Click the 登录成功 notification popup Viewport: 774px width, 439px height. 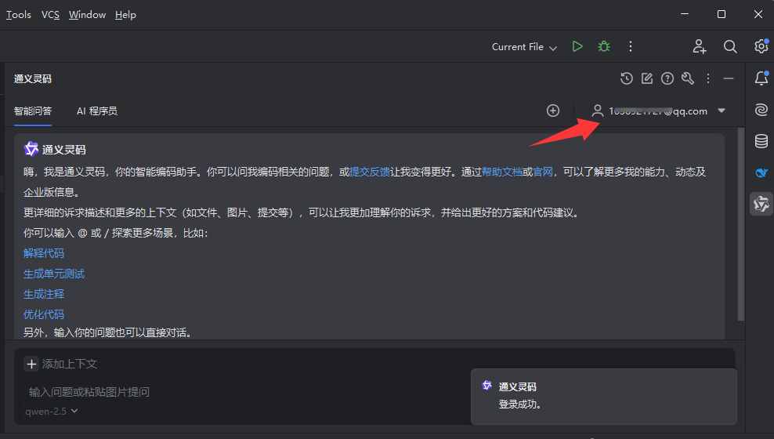point(604,397)
